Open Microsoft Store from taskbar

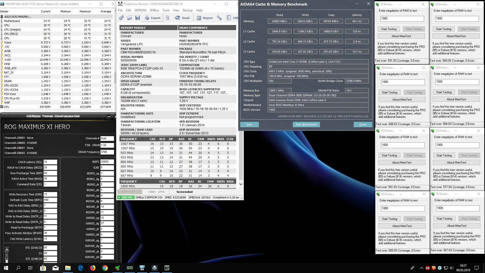coord(43,268)
